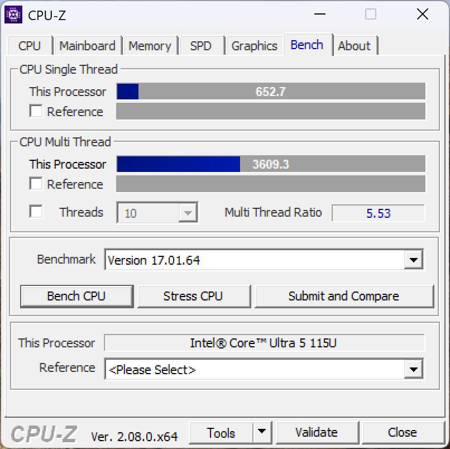Open the Tools dropdown arrow
Viewport: 450px width, 449px height.
262,432
